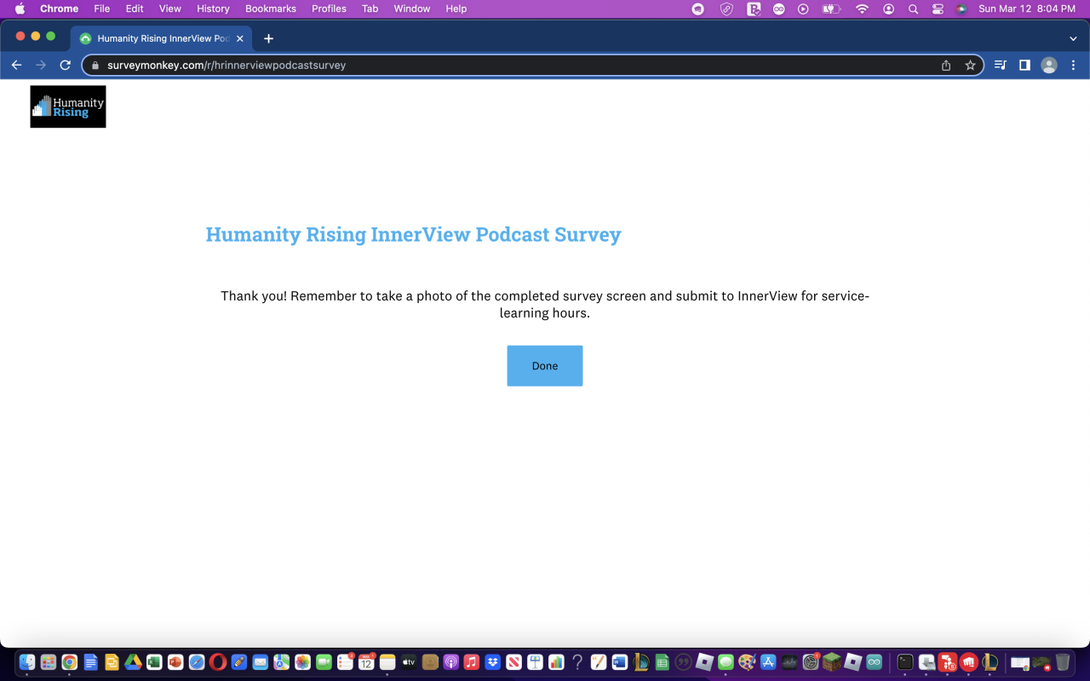Launch Microsoft Word from the dock

click(x=620, y=662)
